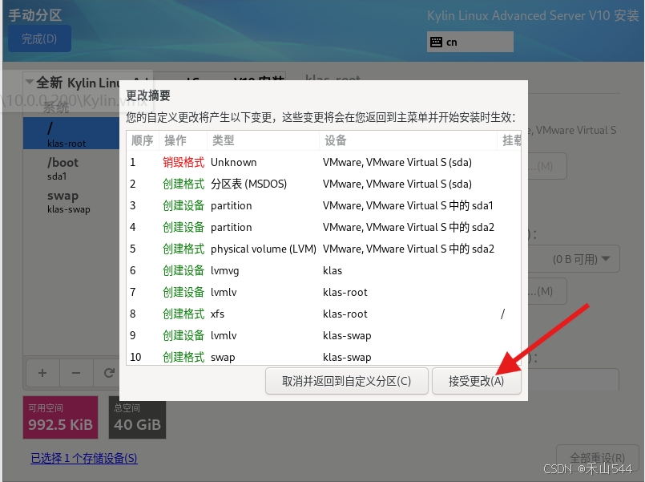Image resolution: width=645 pixels, height=482 pixels.
Task: Select the /boot sda1 mount point
Action: click(71, 168)
